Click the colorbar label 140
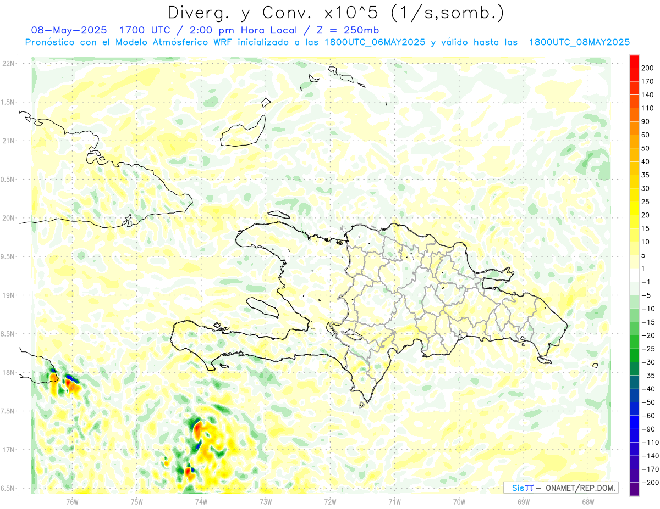This screenshot has width=660, height=509. 647,94
